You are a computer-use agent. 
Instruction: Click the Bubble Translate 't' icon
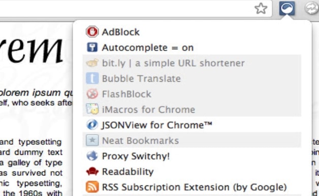click(92, 78)
